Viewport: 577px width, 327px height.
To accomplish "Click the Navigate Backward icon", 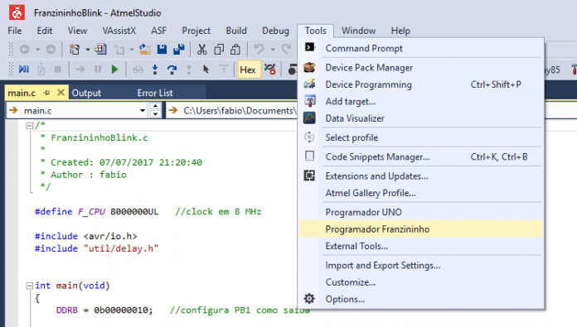I will coord(25,49).
